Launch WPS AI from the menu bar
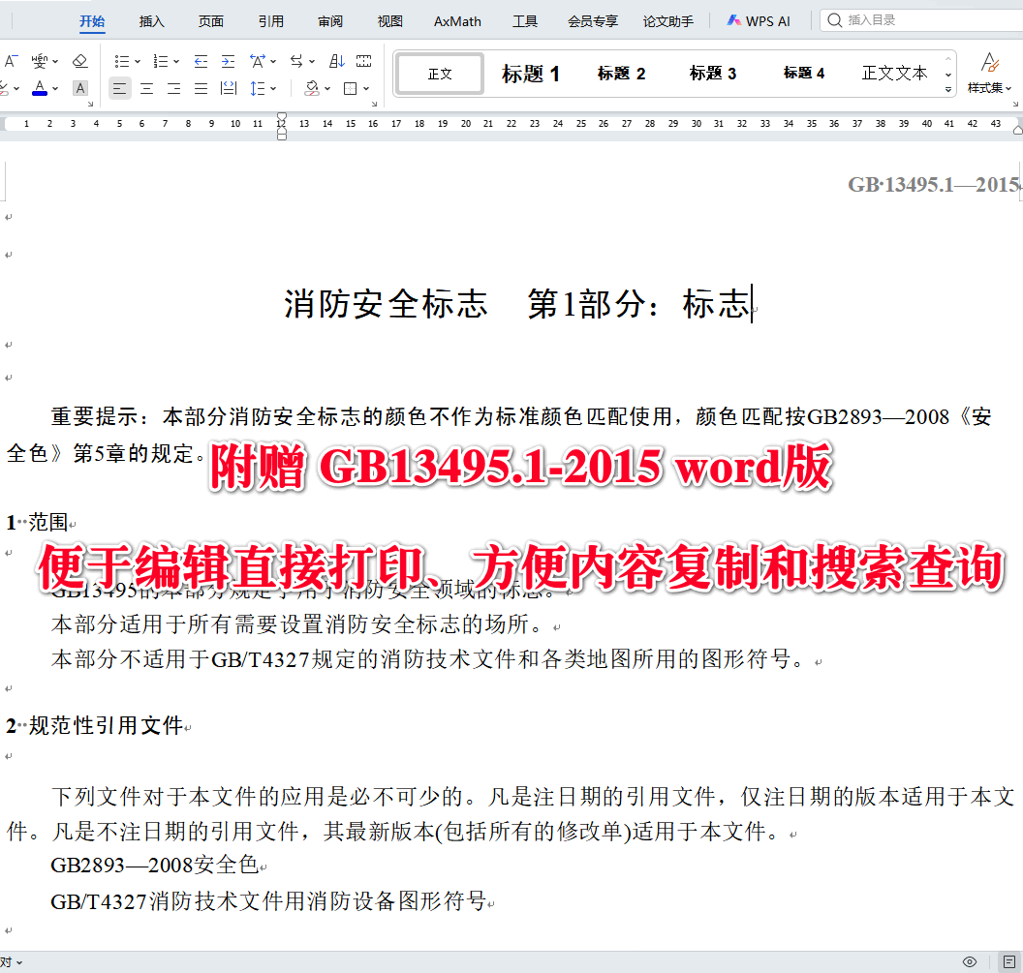This screenshot has width=1023, height=973. [759, 19]
